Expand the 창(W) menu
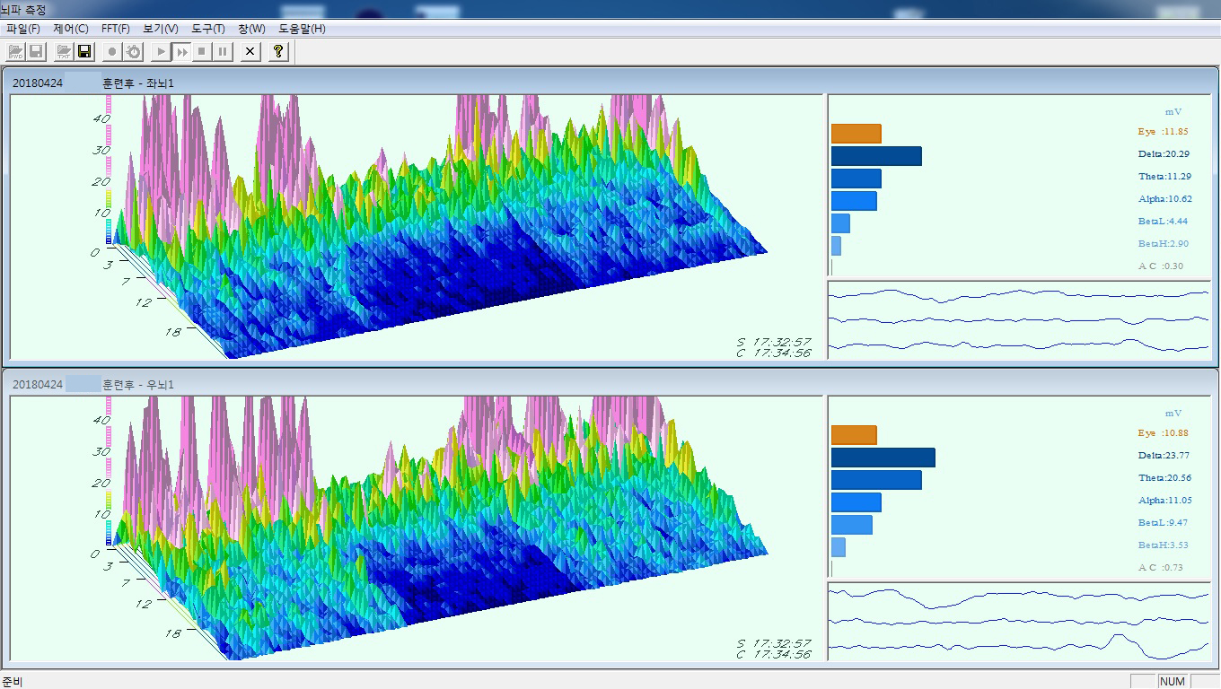This screenshot has width=1221, height=689. point(251,29)
